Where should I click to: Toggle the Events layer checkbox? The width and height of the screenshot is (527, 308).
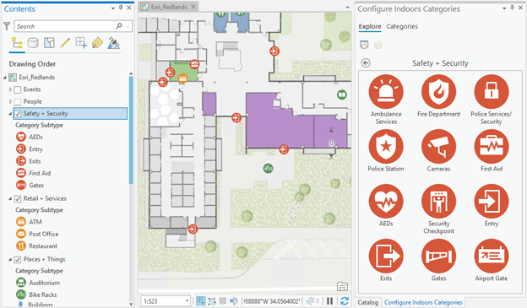click(x=18, y=89)
